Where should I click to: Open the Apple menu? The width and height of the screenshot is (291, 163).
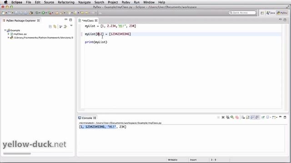pyautogui.click(x=6, y=2)
